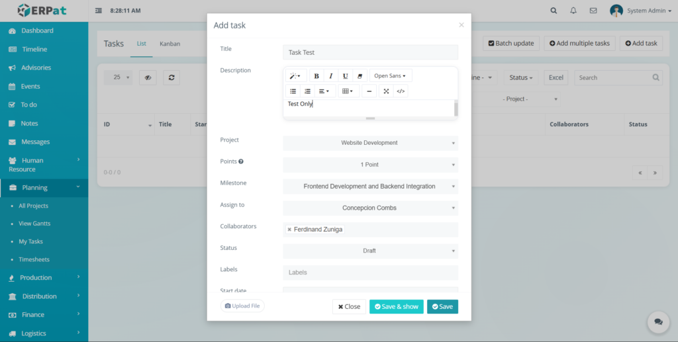Image resolution: width=678 pixels, height=342 pixels.
Task: Expand the Distribution menu
Action: coord(44,296)
